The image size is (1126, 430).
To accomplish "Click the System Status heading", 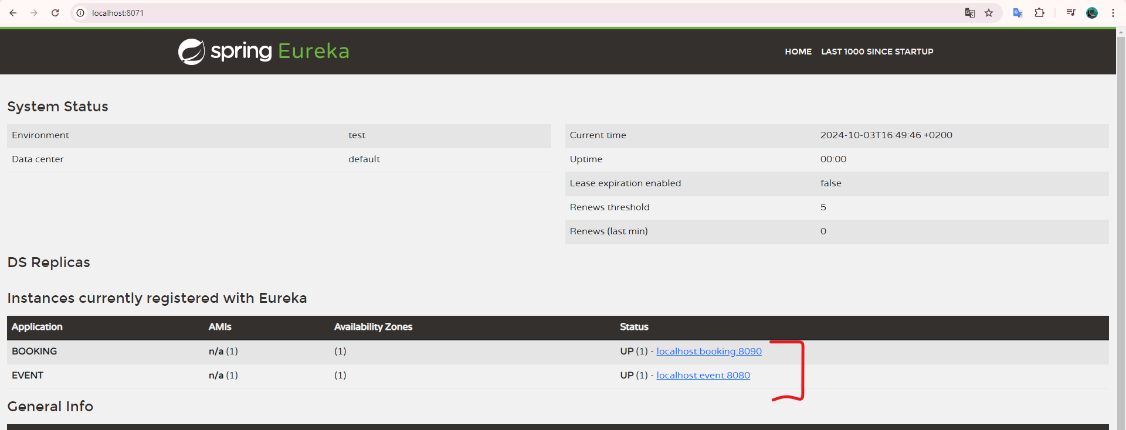I will click(57, 107).
